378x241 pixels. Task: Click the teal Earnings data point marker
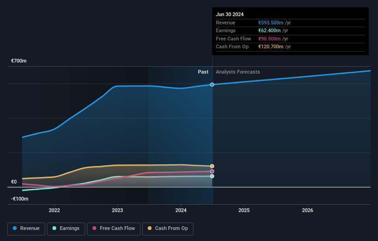pyautogui.click(x=212, y=176)
